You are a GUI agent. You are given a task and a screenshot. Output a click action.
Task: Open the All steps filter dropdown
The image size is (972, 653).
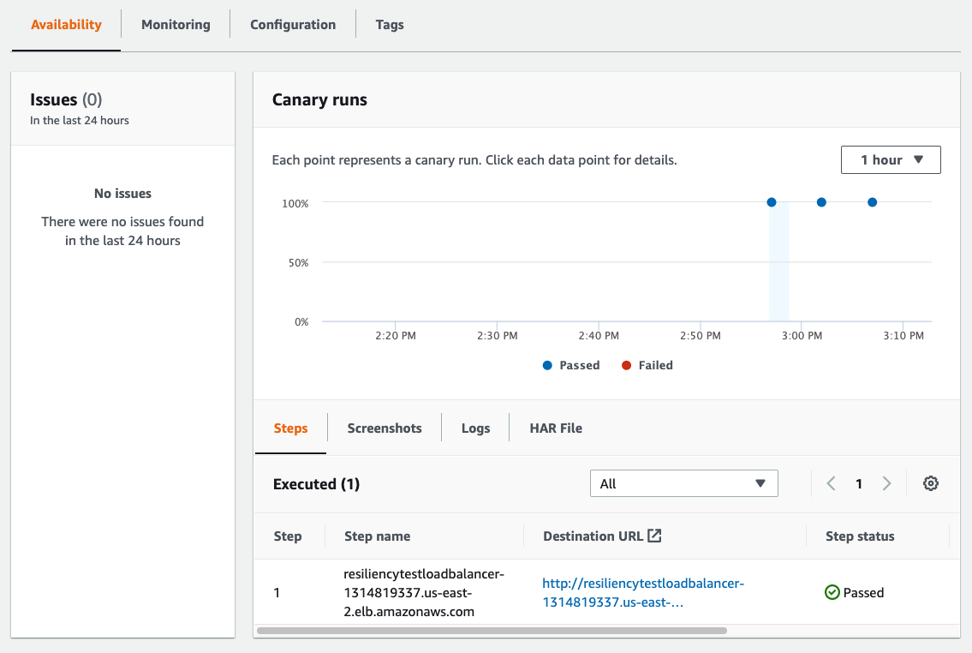(683, 483)
